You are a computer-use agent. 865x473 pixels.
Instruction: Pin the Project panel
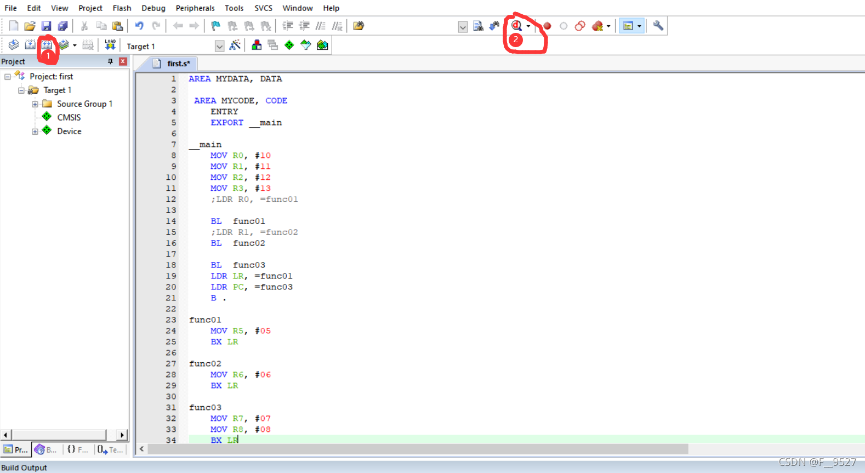coord(110,61)
